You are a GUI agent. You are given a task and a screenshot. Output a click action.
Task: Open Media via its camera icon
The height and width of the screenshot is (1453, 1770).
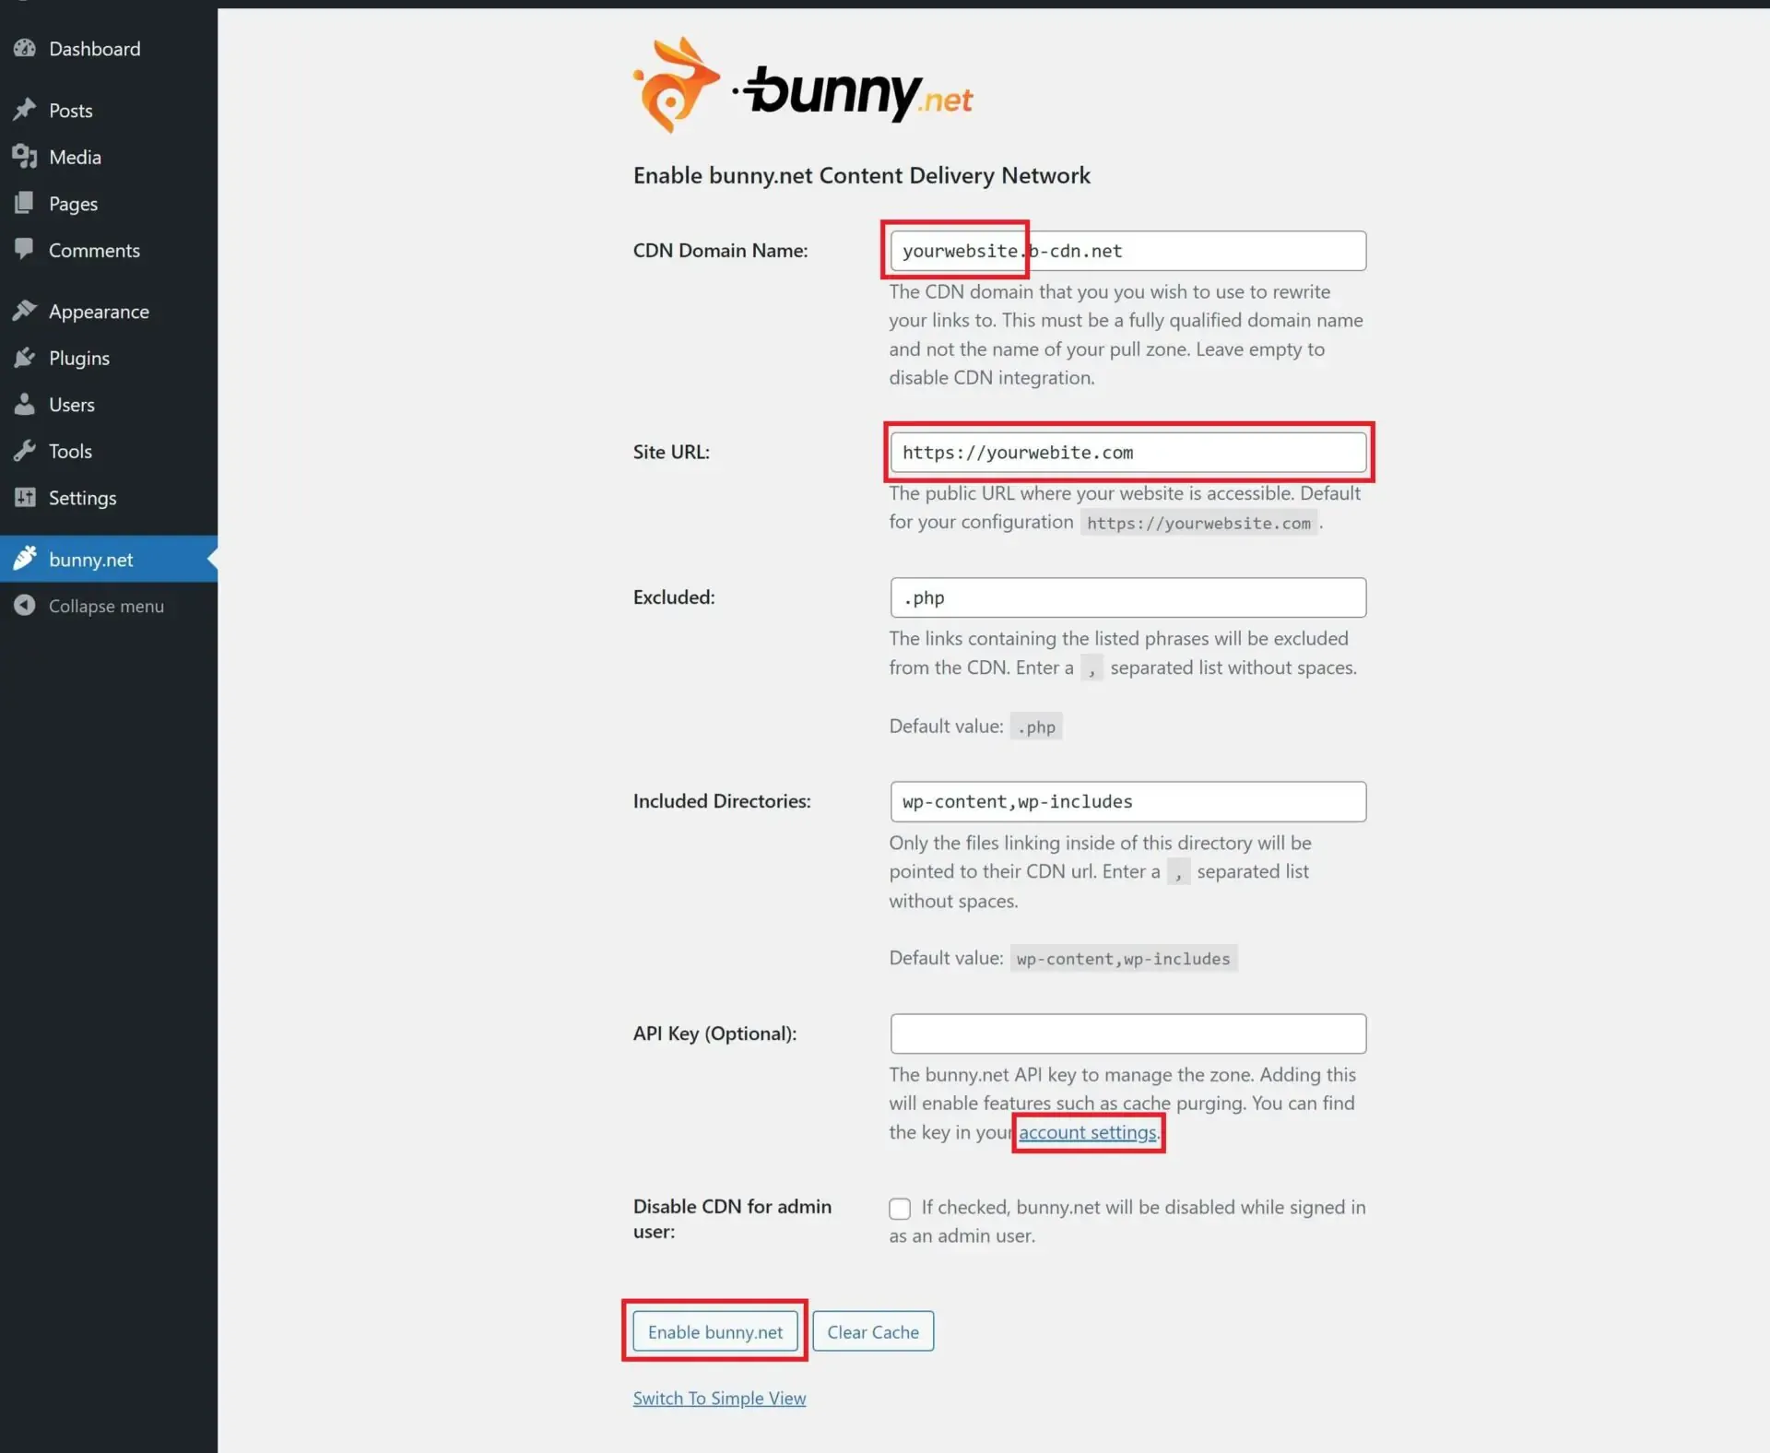pos(25,157)
